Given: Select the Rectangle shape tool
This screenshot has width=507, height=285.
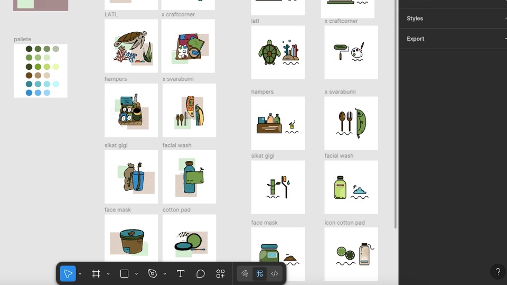Looking at the screenshot, I should pyautogui.click(x=124, y=273).
